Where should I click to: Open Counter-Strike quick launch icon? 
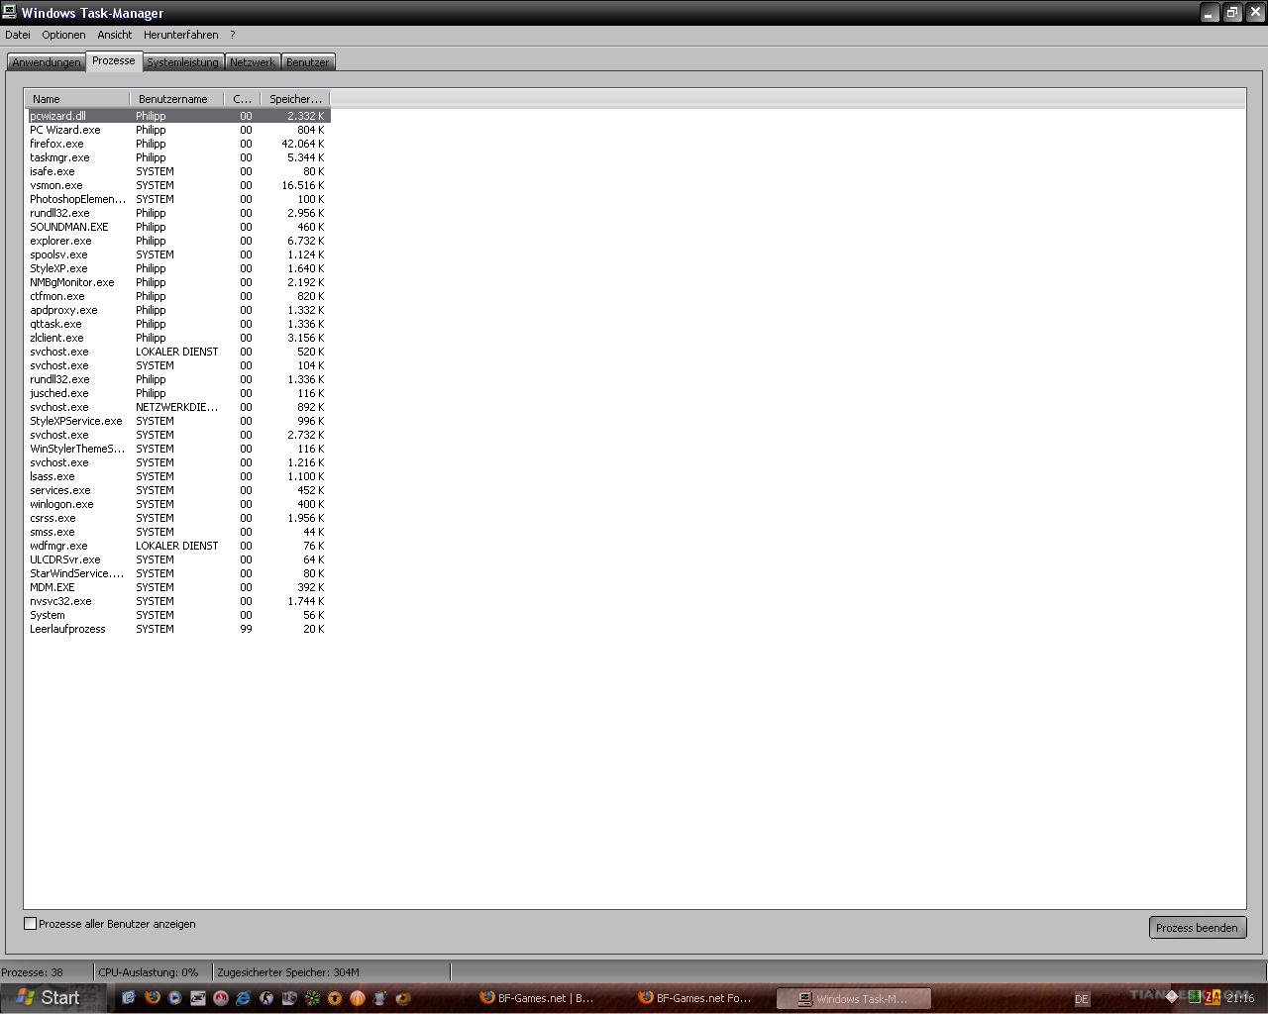point(266,997)
